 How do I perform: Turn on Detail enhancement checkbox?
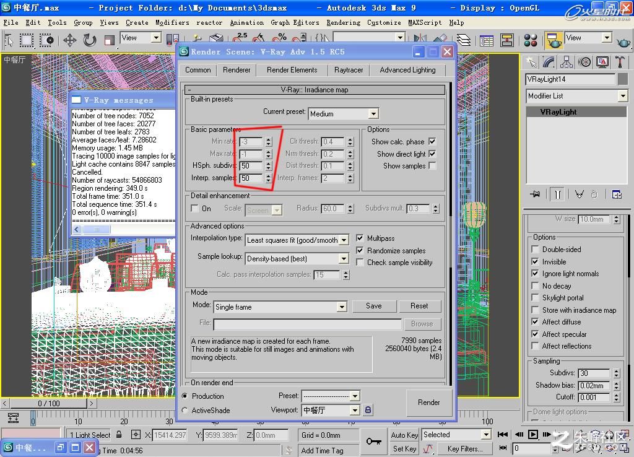[194, 208]
